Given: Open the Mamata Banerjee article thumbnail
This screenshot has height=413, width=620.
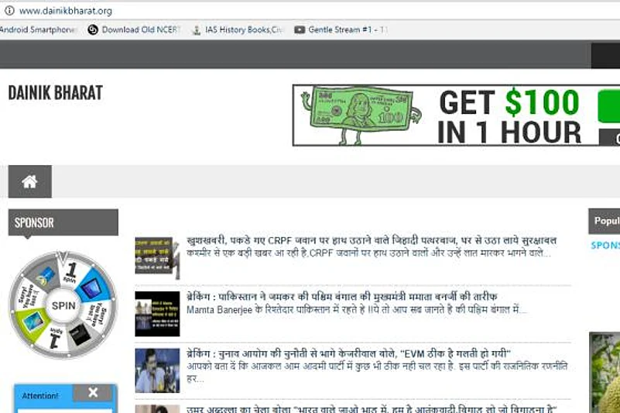Looking at the screenshot, I should click(x=156, y=313).
